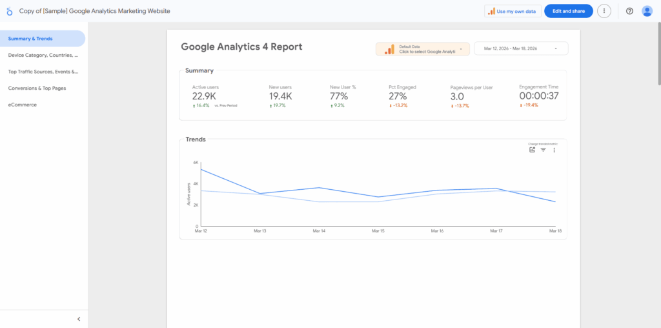Click the Google Analytics icon in data selector

(389, 49)
